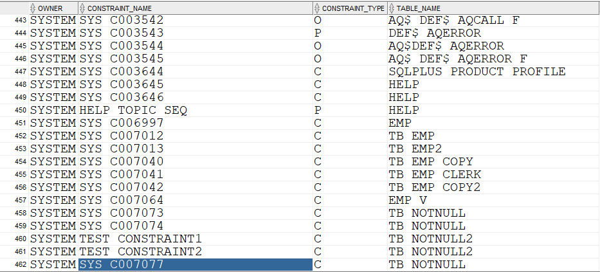The height and width of the screenshot is (272, 600).
Task: Select constraint SYS C007074 cell
Action: 195,226
